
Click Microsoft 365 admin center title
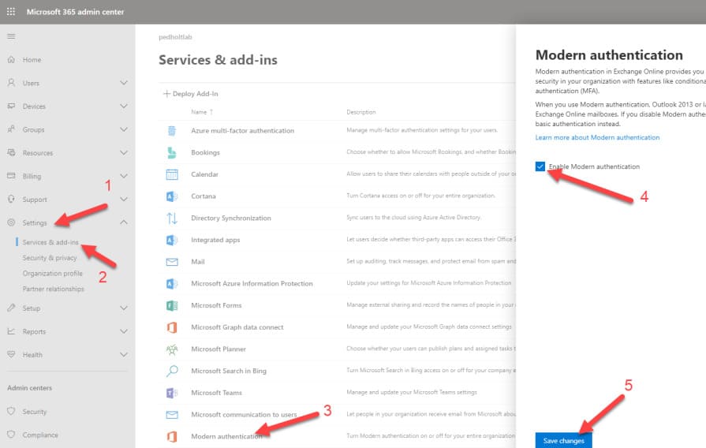coord(75,12)
